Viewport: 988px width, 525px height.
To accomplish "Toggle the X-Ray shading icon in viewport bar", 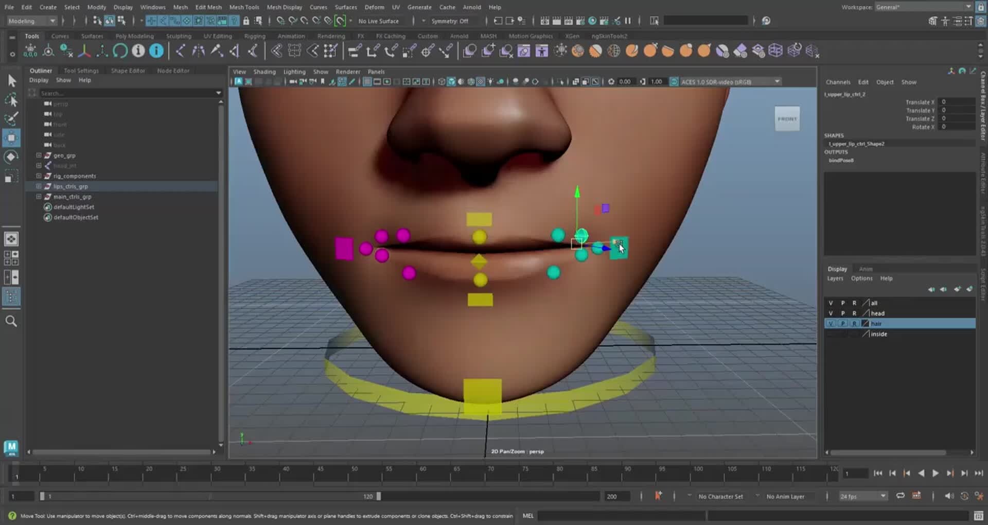I will pyautogui.click(x=481, y=81).
